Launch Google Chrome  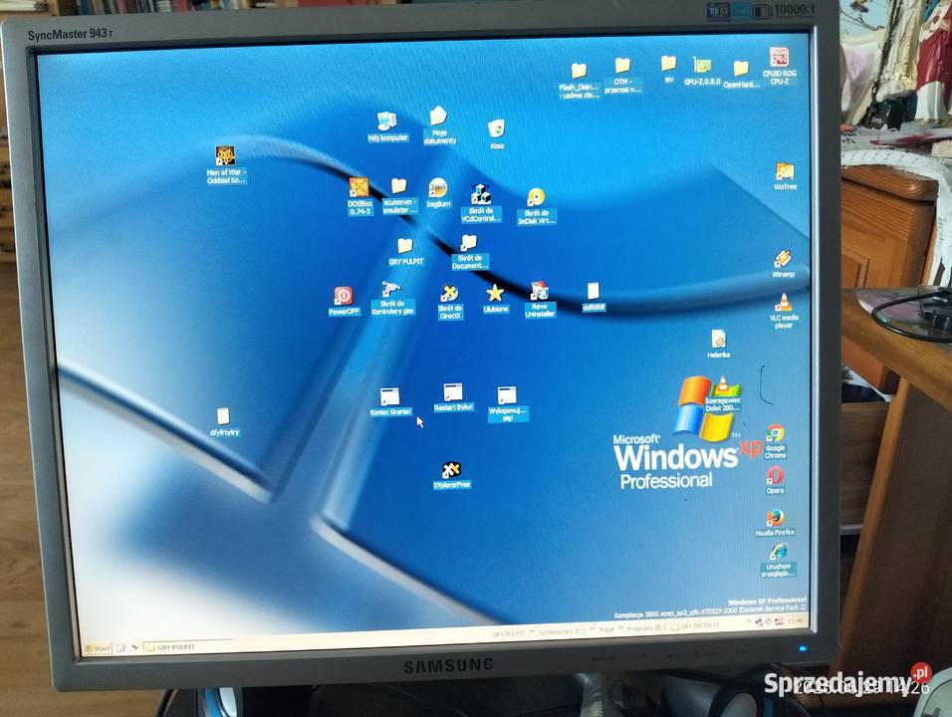(x=776, y=441)
